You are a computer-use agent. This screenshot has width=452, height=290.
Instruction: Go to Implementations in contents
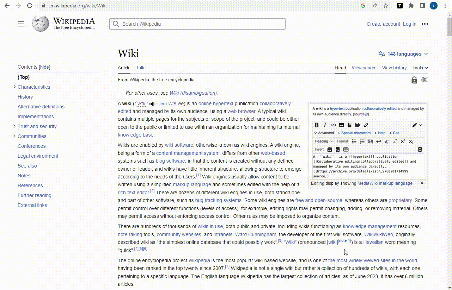(x=36, y=116)
